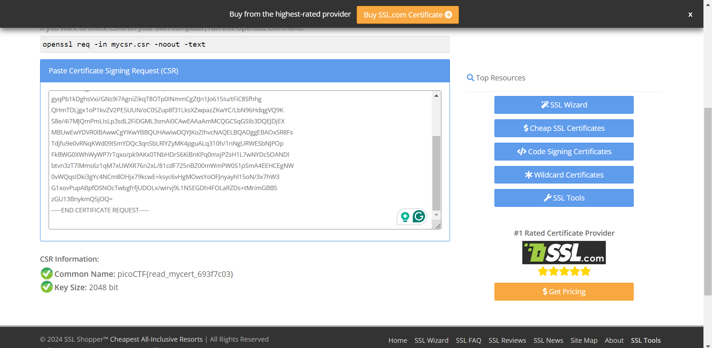This screenshot has height=348, width=712.
Task: Go to Home in the footer
Action: 398,340
